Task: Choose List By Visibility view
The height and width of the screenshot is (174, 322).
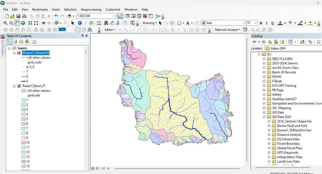Action: click(21, 42)
